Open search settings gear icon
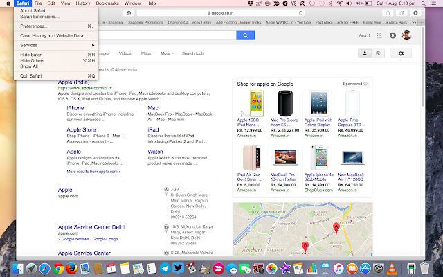Screen dimensions: 443x277 pyautogui.click(x=401, y=53)
